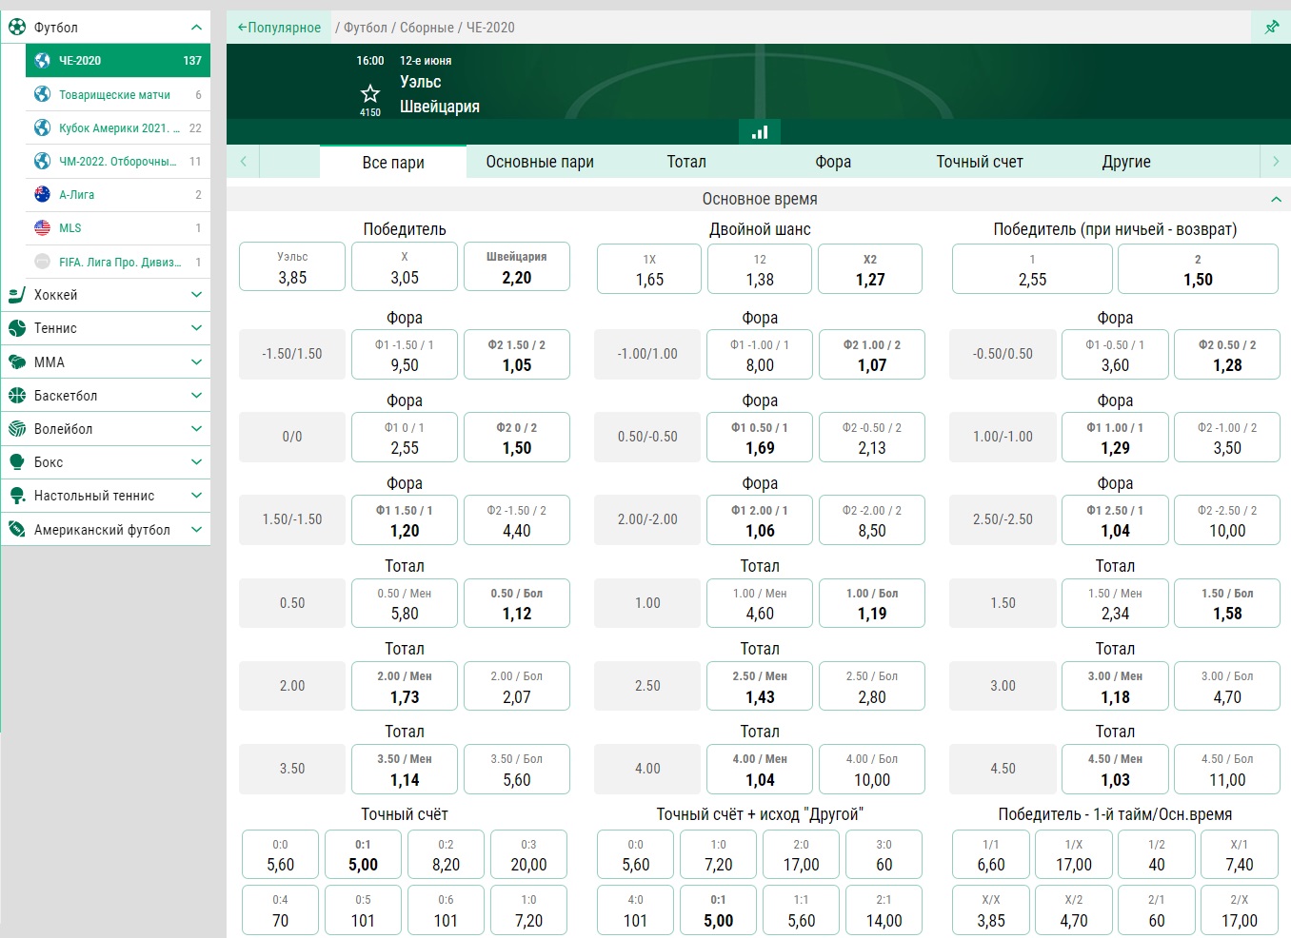This screenshot has width=1291, height=938.
Task: Click the basketball icon
Action: [x=17, y=395]
